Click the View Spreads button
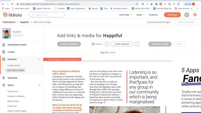The height and width of the screenshot is (113, 201). (122, 44)
